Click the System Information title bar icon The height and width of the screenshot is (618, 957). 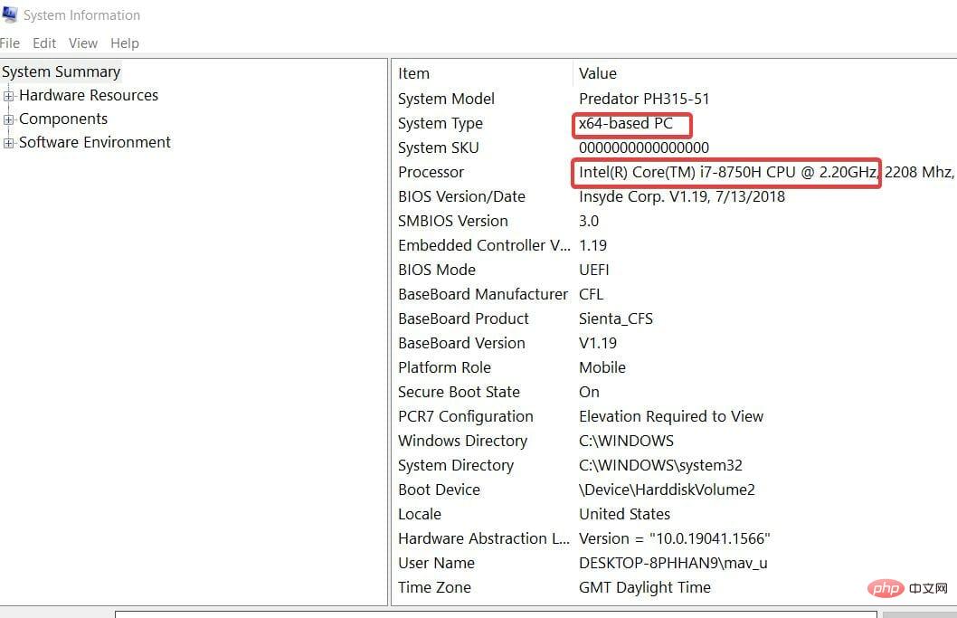pyautogui.click(x=12, y=14)
